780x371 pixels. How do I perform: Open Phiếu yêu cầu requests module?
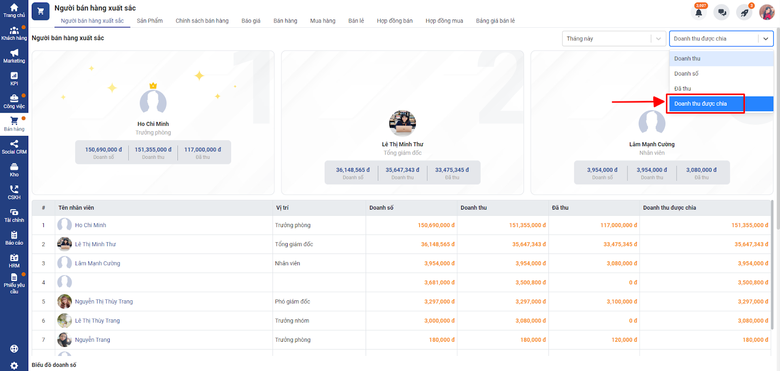14,284
